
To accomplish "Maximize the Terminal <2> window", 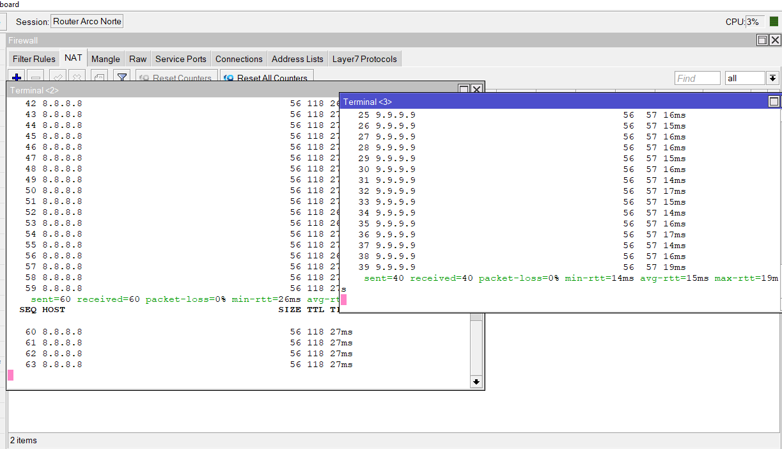I will click(x=464, y=90).
